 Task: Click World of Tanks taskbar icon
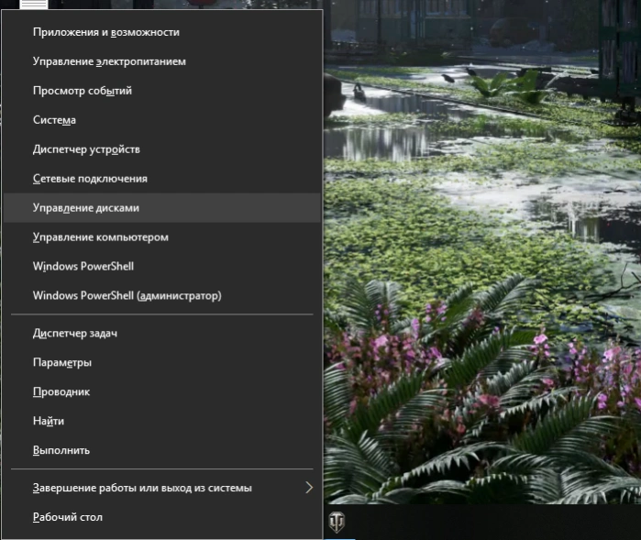(337, 523)
